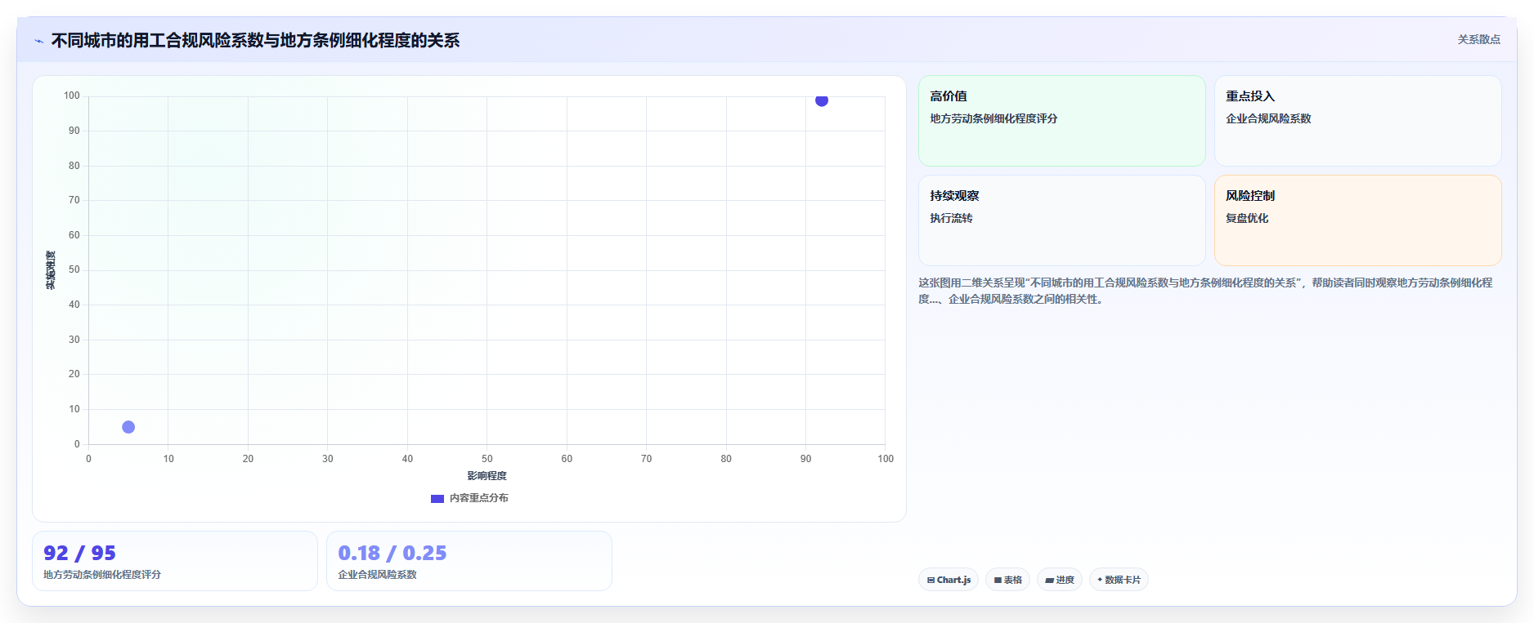Open the 风险控制 quadrant card
Image resolution: width=1534 pixels, height=623 pixels.
pyautogui.click(x=1358, y=220)
